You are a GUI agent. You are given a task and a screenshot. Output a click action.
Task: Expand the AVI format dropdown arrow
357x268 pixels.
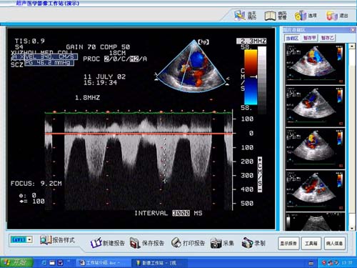[29, 239]
